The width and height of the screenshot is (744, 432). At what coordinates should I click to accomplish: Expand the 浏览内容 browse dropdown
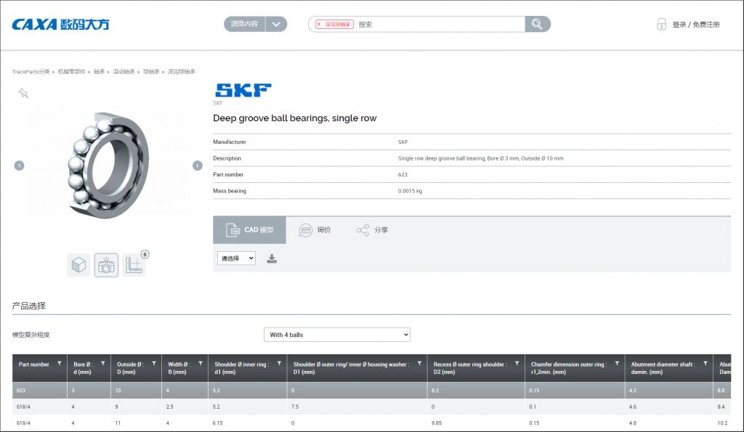[276, 24]
